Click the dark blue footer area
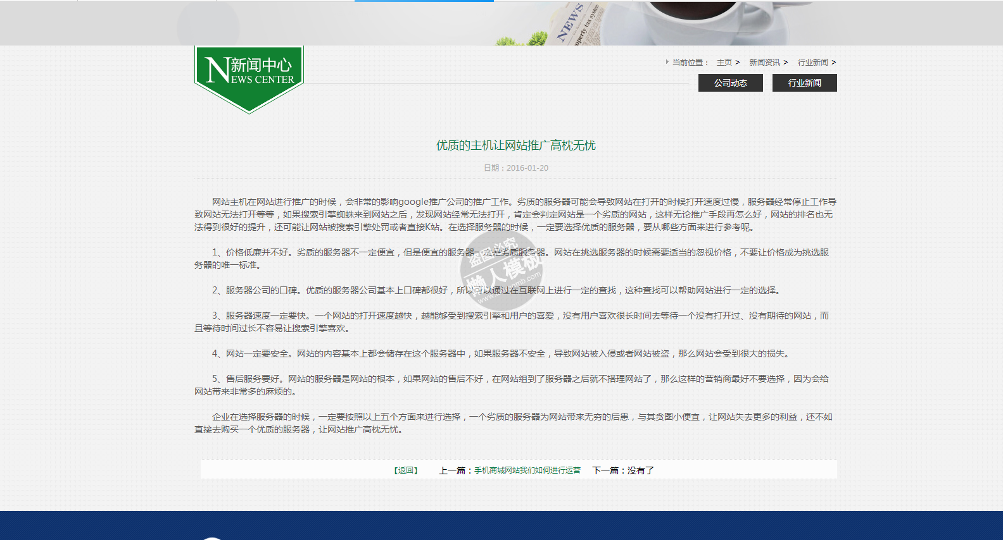 501,525
